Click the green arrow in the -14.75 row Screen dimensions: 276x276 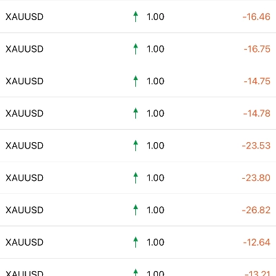136,81
